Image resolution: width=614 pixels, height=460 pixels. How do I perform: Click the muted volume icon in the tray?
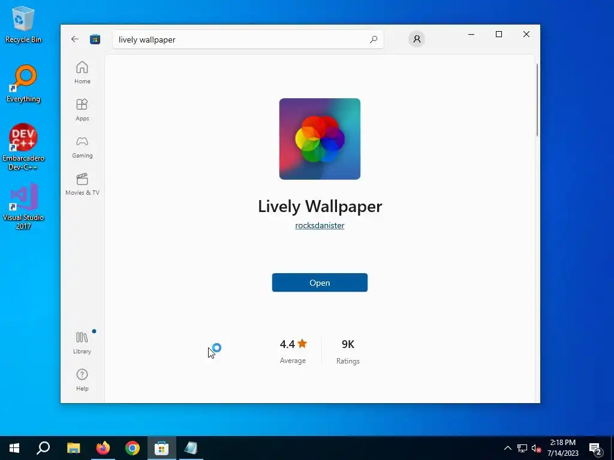tap(536, 448)
